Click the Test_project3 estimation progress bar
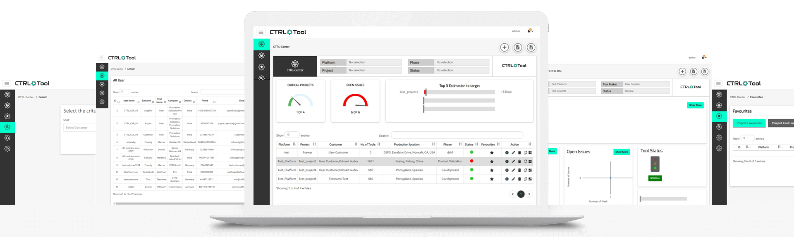Image resolution: width=794 pixels, height=237 pixels. (459, 92)
